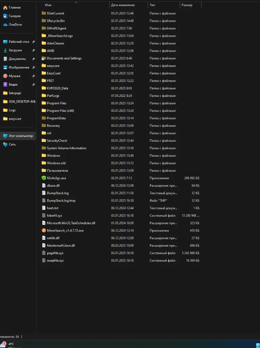Select the Program Files (x86) folder name
The width and height of the screenshot is (260, 348).
click(60, 110)
